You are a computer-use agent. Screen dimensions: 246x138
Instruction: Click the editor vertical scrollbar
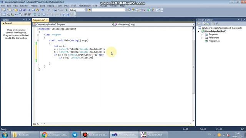tap(193, 67)
